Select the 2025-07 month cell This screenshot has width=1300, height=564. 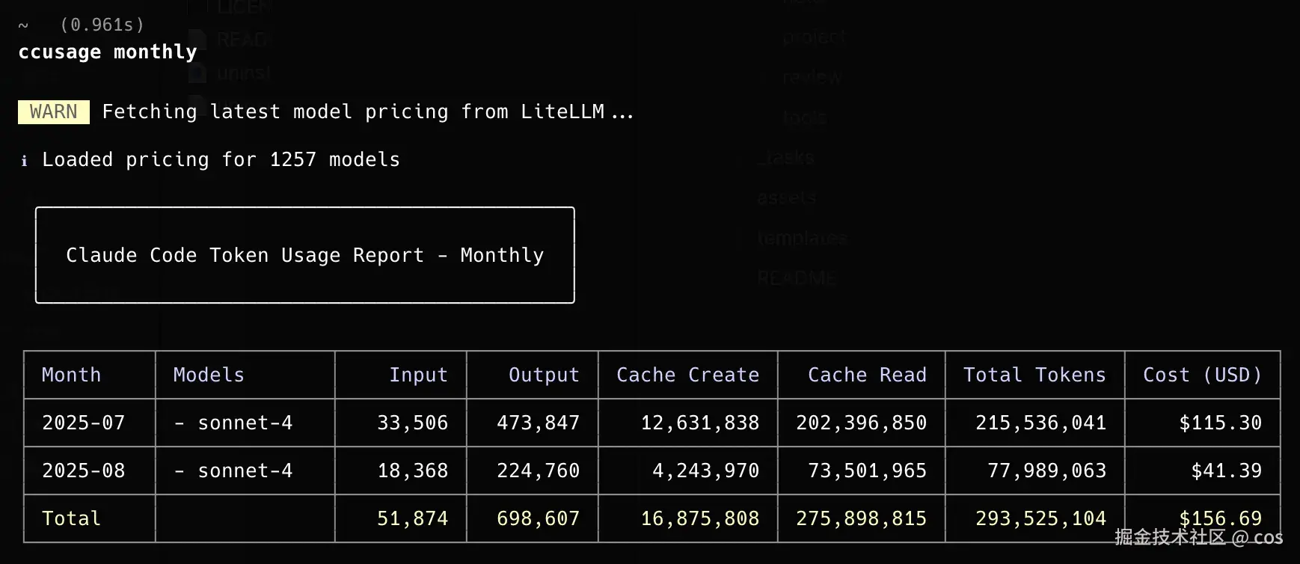click(83, 423)
